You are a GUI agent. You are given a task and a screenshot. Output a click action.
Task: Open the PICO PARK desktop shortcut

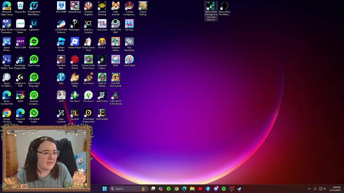(x=61, y=8)
